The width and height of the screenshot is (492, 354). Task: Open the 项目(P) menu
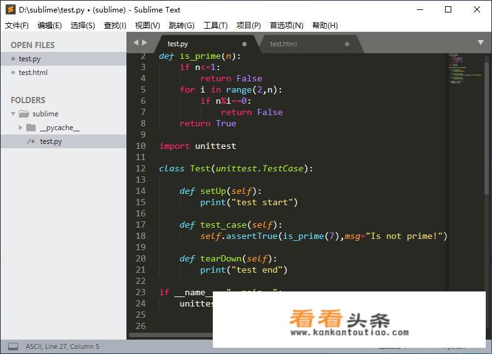point(249,26)
